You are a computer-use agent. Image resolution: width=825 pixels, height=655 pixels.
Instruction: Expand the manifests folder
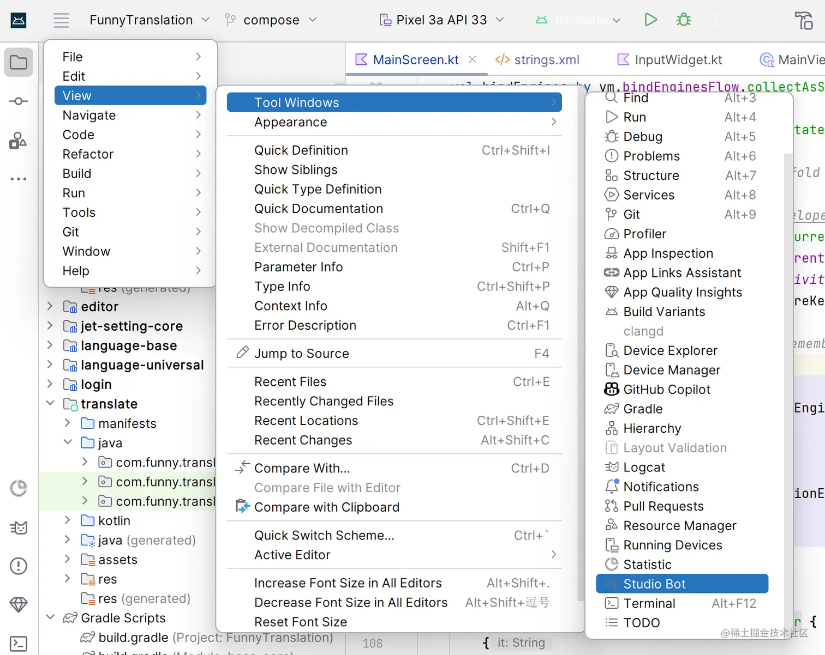coord(68,423)
